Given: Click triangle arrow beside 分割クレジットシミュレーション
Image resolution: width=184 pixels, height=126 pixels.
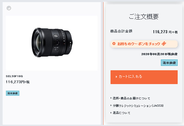Looking at the screenshot, I should tap(111, 105).
